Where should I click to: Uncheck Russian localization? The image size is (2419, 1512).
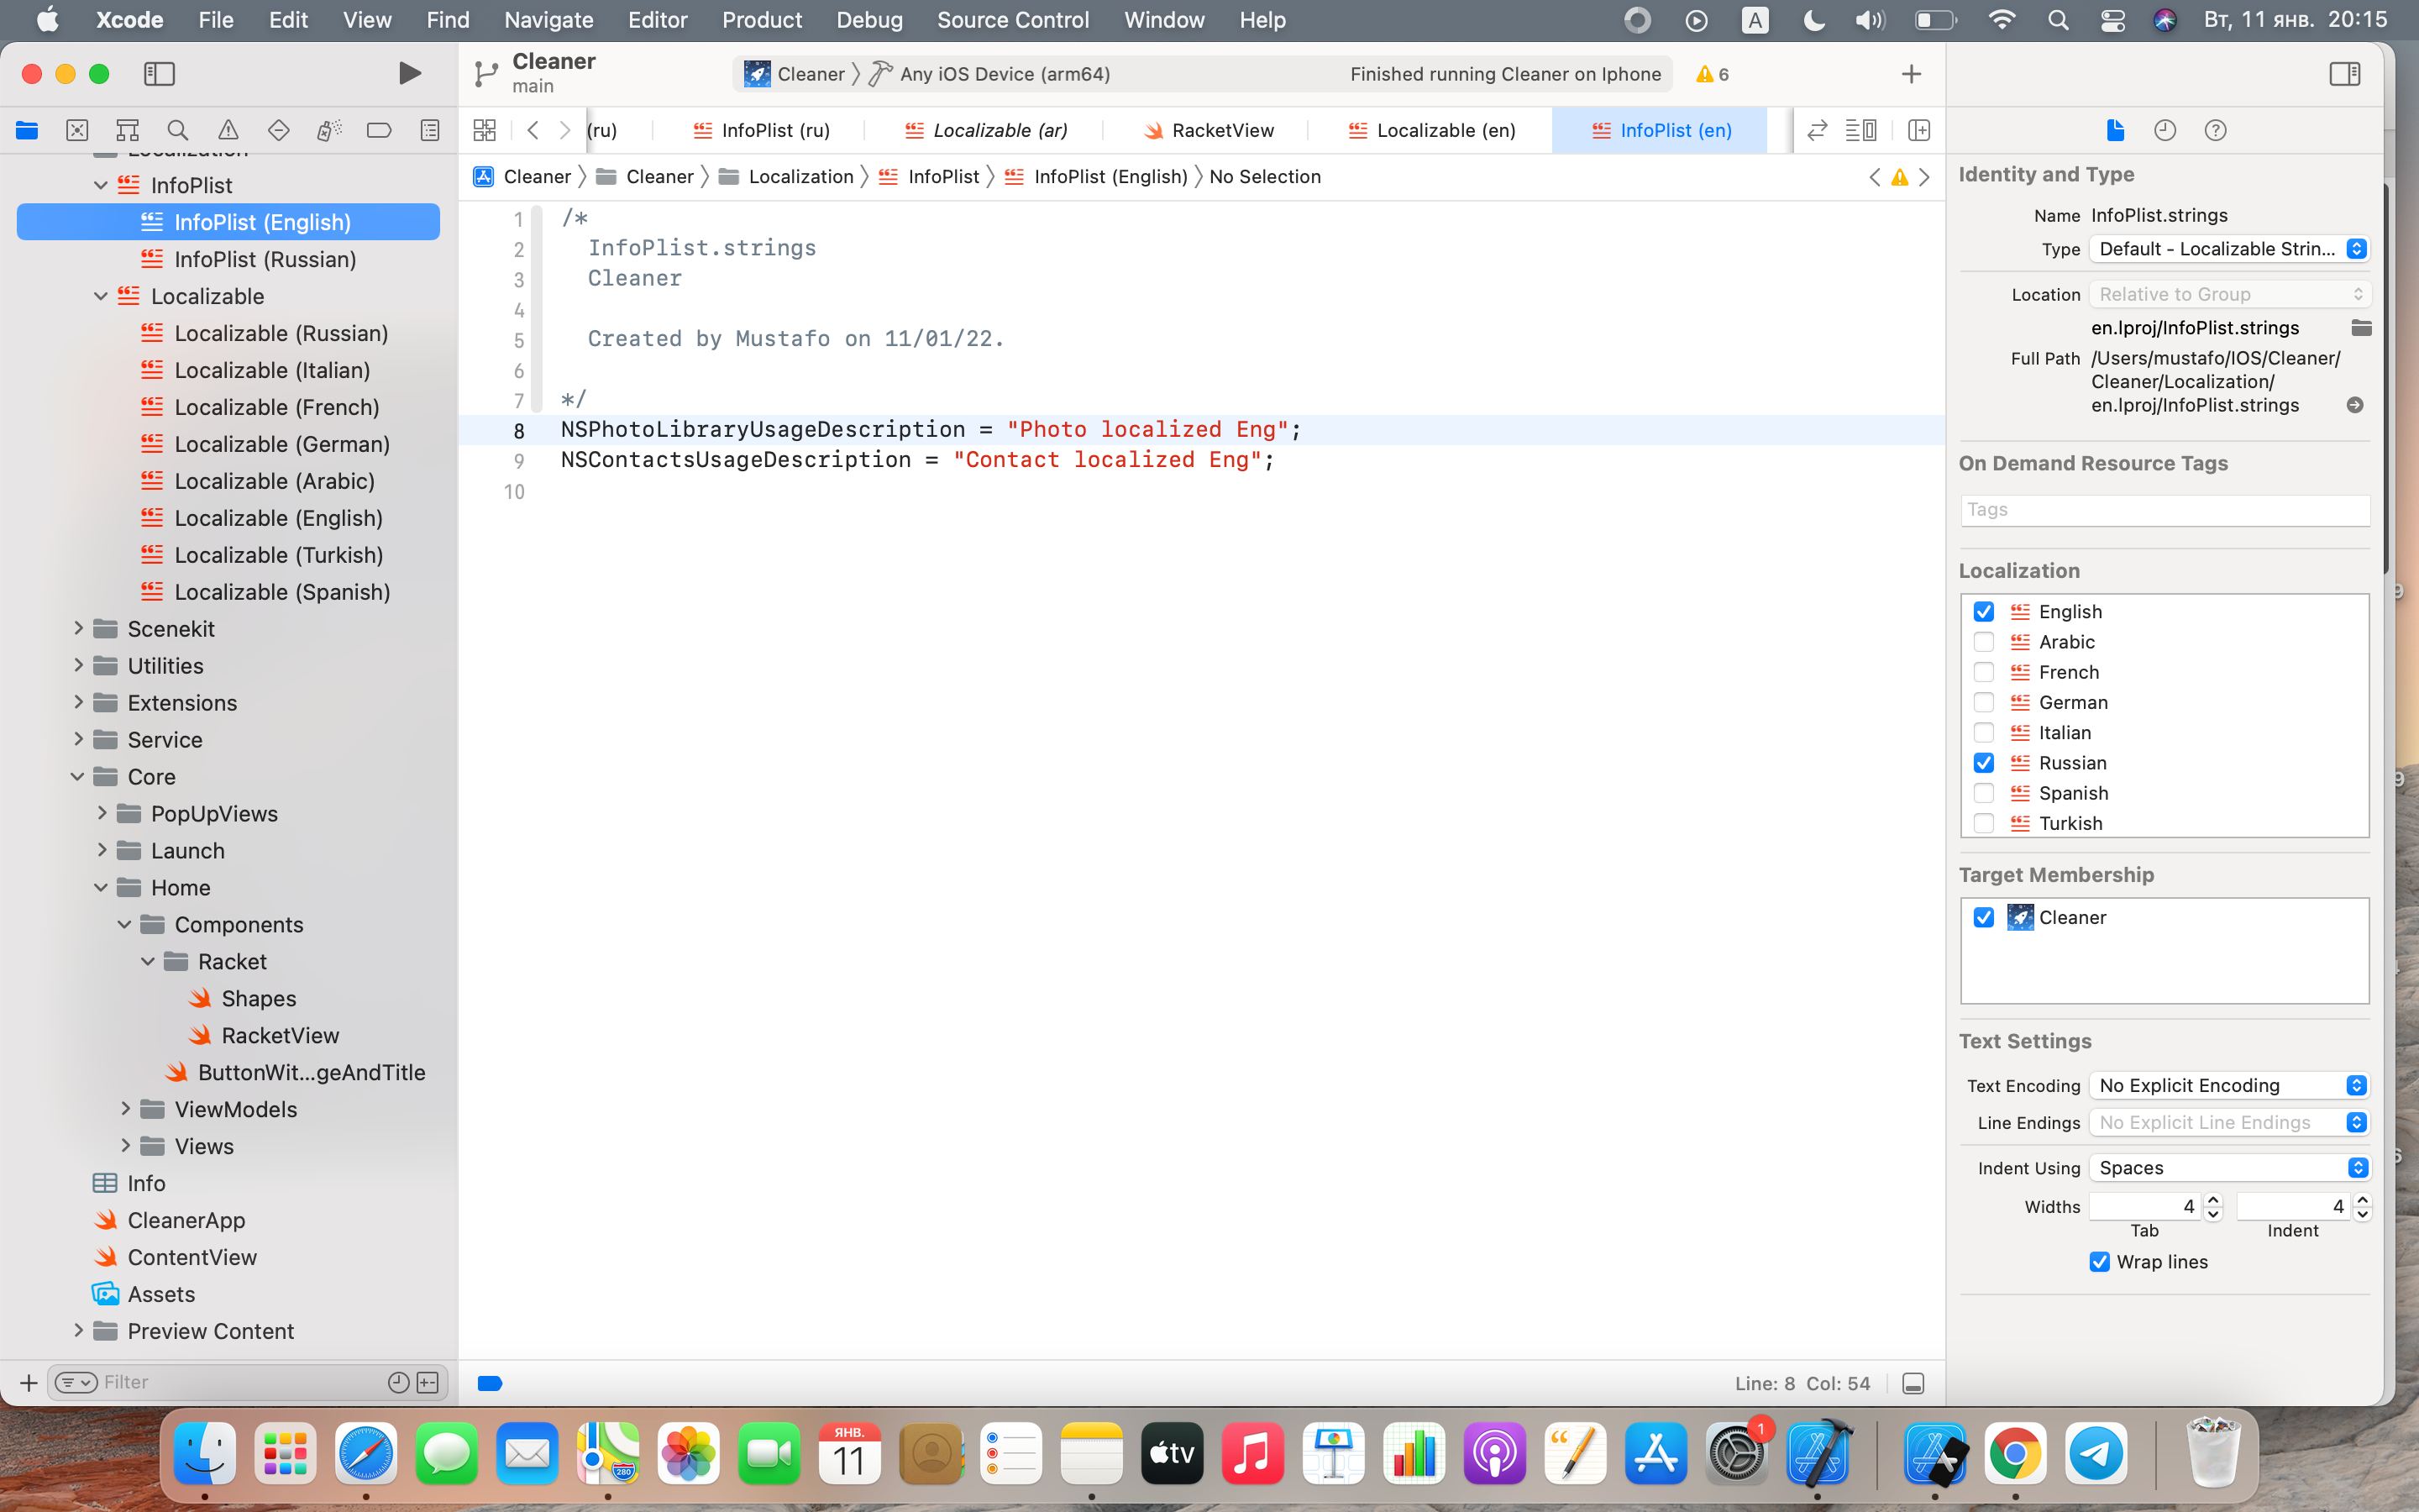pos(1984,763)
